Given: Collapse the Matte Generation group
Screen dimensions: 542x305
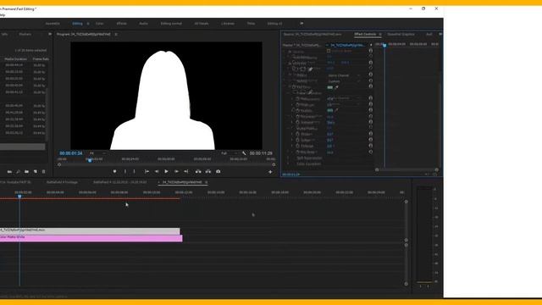Looking at the screenshot, I should click(x=288, y=93).
